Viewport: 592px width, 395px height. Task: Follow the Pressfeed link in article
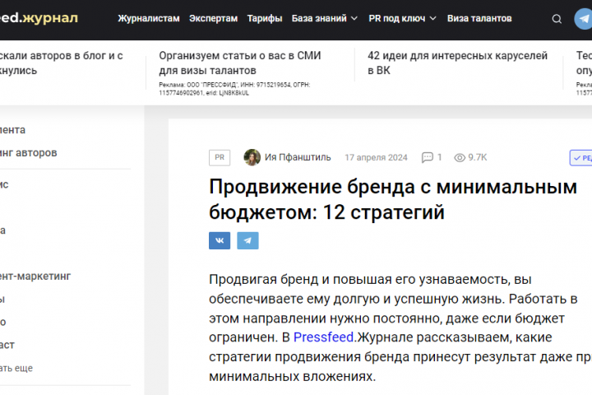pos(324,337)
